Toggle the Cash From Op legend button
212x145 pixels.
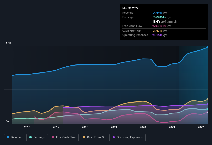(94, 137)
